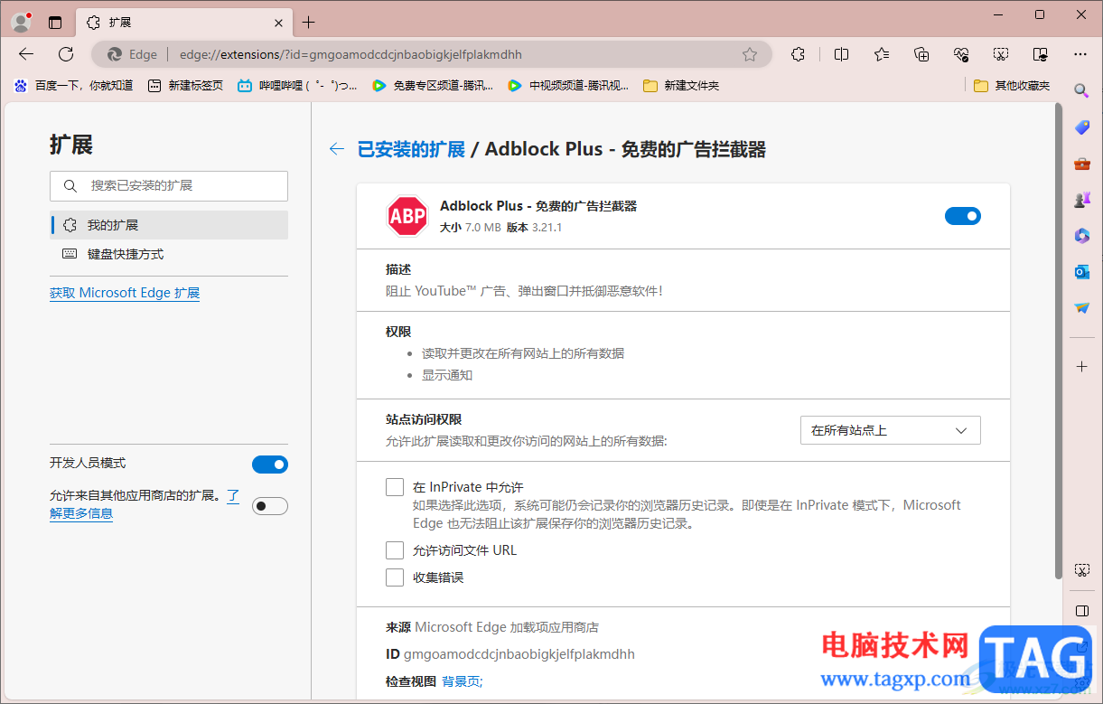1103x704 pixels.
Task: Close the 扩展 tab
Action: tap(279, 22)
